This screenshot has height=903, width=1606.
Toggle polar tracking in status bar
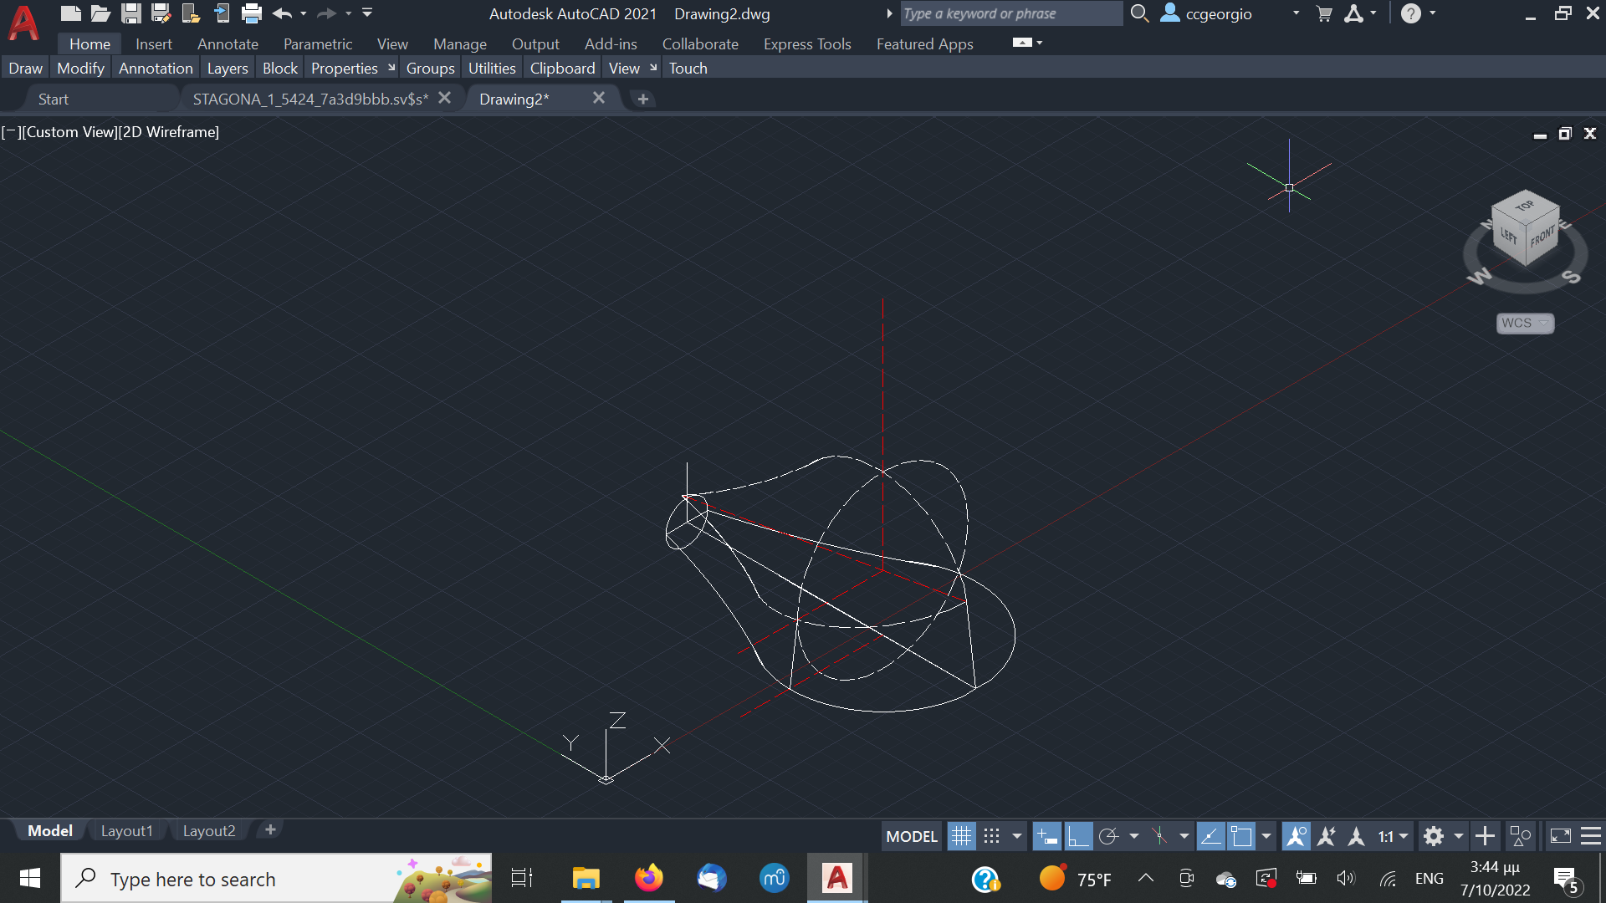pos(1109,836)
